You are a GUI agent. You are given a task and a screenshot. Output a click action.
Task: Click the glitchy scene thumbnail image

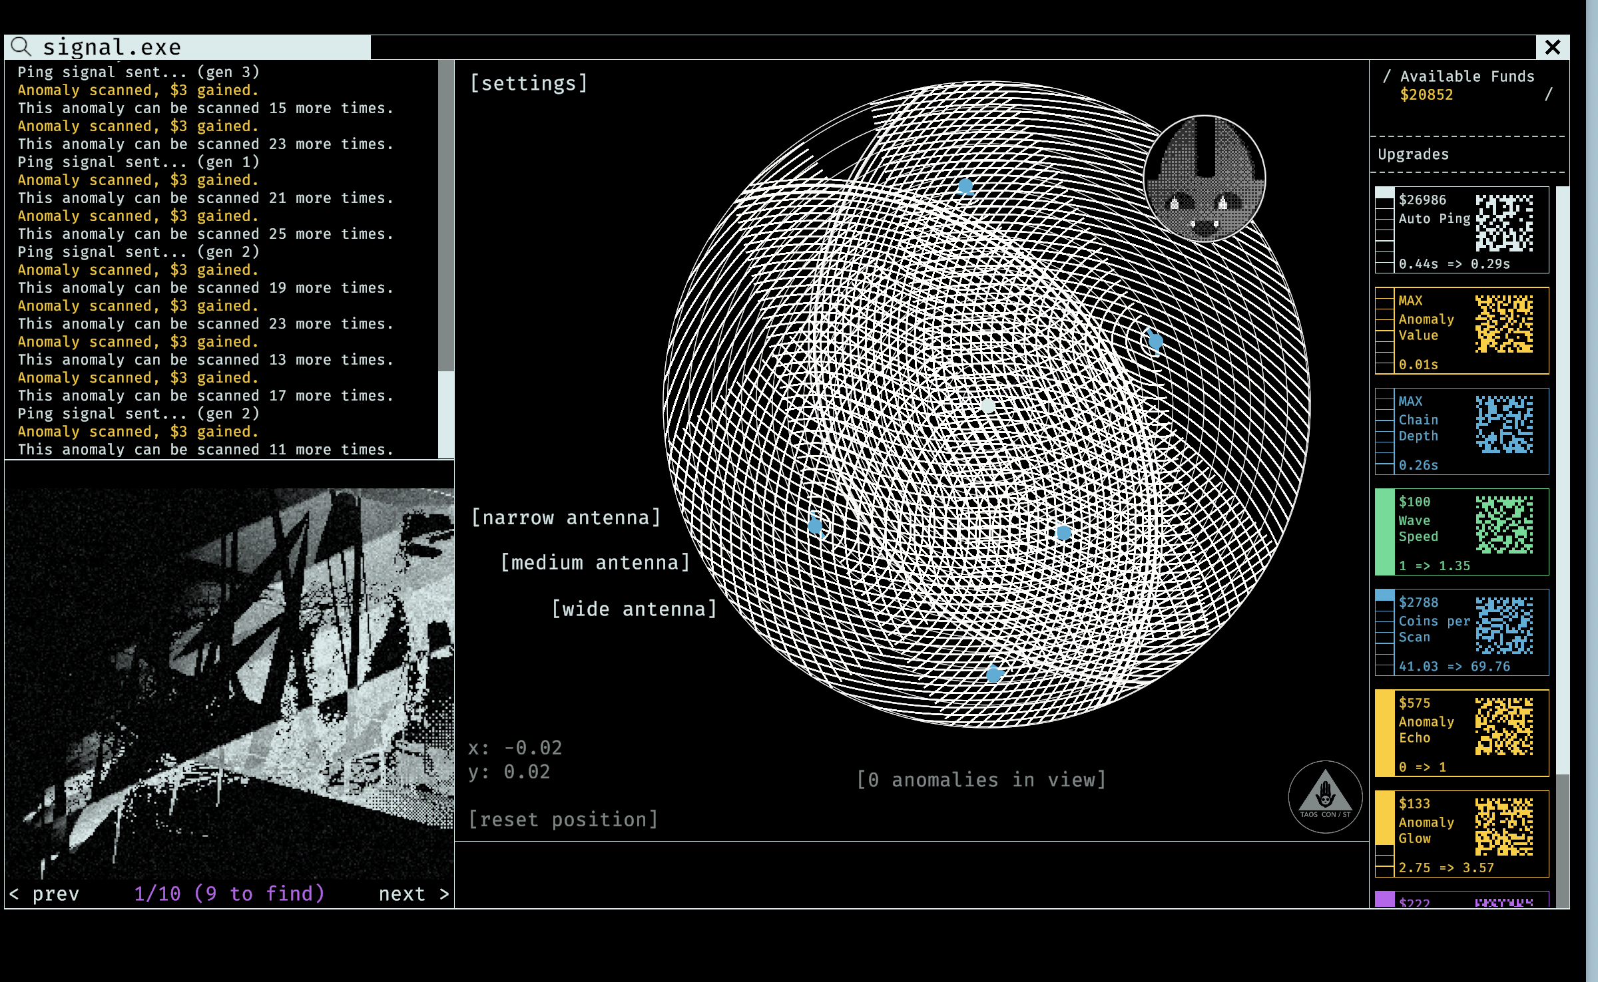[x=230, y=684]
